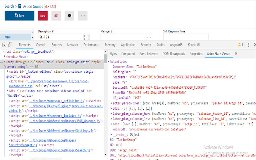Expand the MainDiv div element
Screen dimensions: 256x160
pyautogui.click(x=7, y=91)
